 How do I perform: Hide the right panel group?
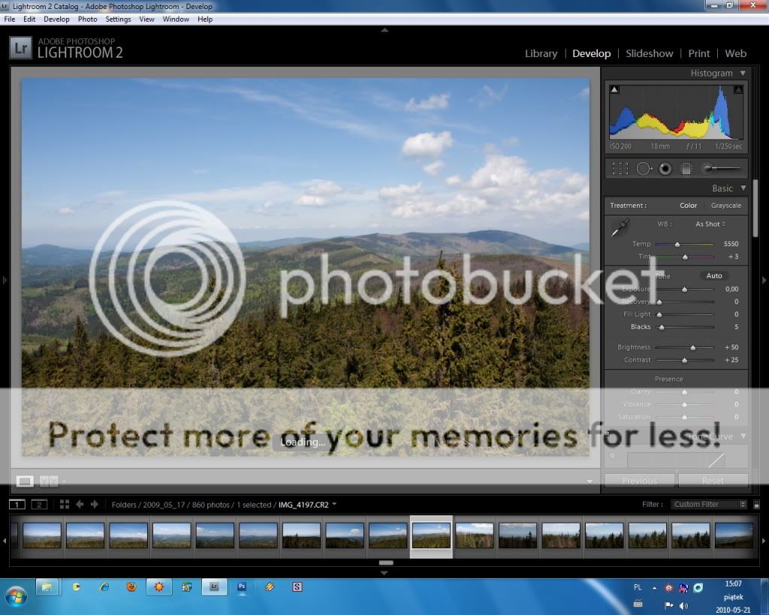[764, 280]
